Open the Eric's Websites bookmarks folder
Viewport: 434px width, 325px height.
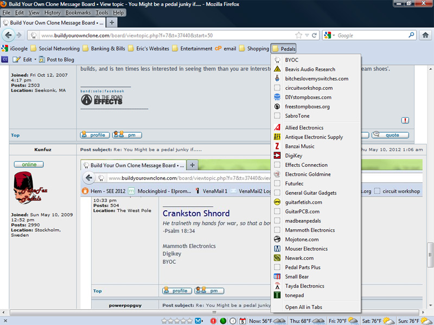tap(149, 49)
